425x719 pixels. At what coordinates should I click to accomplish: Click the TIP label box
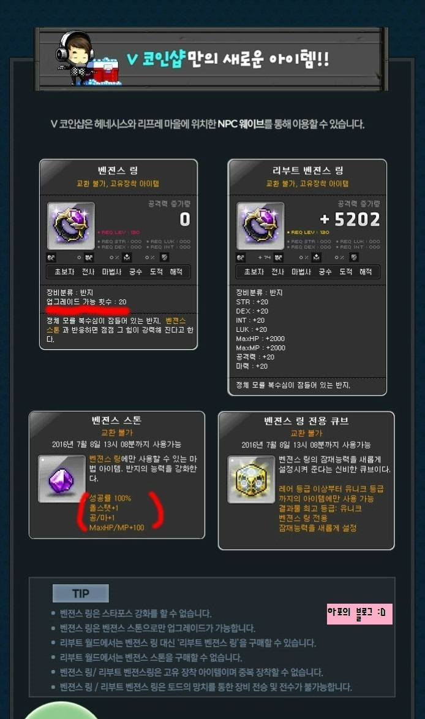tap(81, 593)
